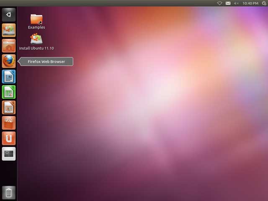Open Ubuntu One launcher icon

click(x=9, y=138)
